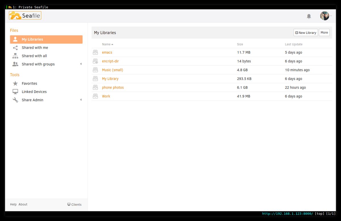The width and height of the screenshot is (341, 221).
Task: Open the My Library link
Action: 110,79
